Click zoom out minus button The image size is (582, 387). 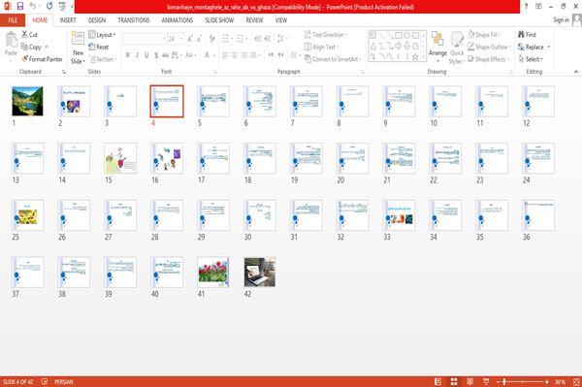(499, 381)
